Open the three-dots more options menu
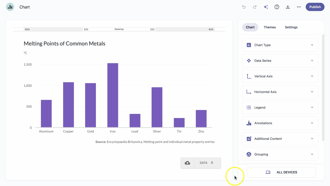Screen dimensions: 330x186 [299, 7]
